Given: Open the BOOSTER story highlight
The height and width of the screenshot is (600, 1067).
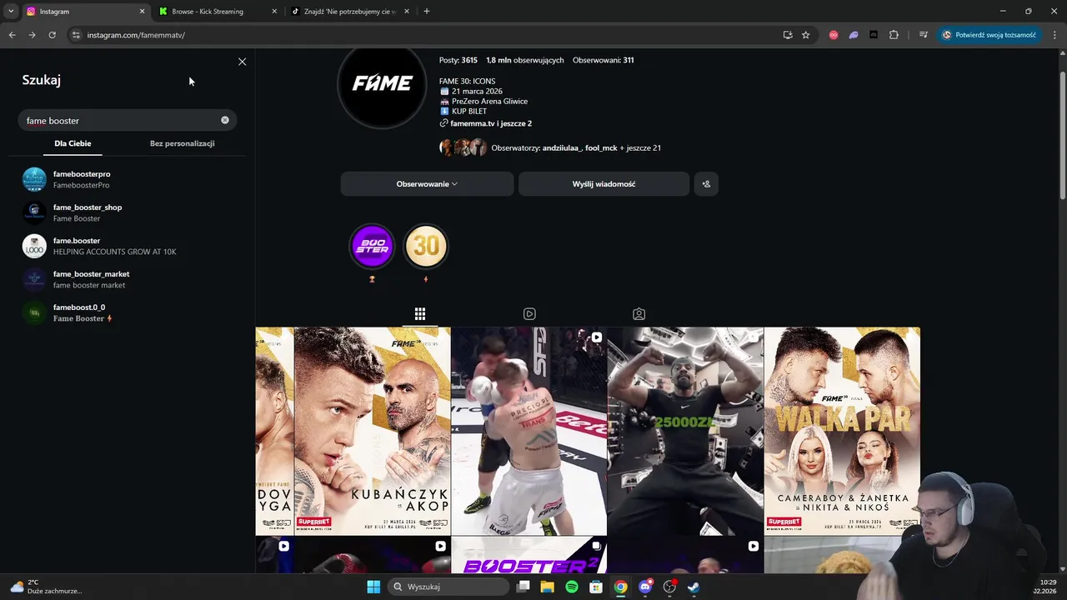Looking at the screenshot, I should point(372,247).
